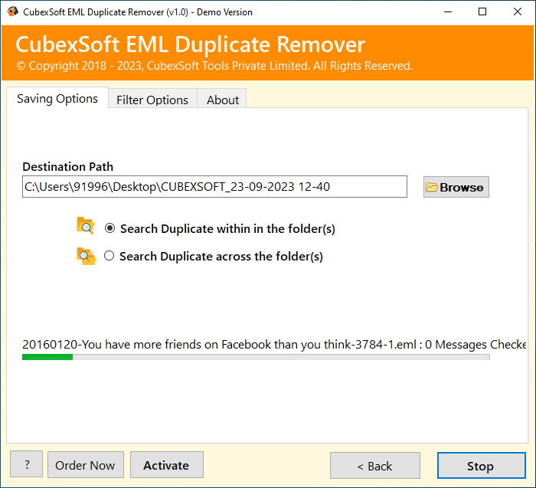This screenshot has height=488, width=536.
Task: Click the folder icon on the Browse button
Action: [x=432, y=187]
